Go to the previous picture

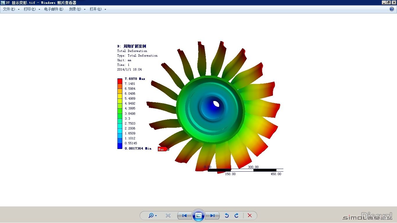click(184, 215)
